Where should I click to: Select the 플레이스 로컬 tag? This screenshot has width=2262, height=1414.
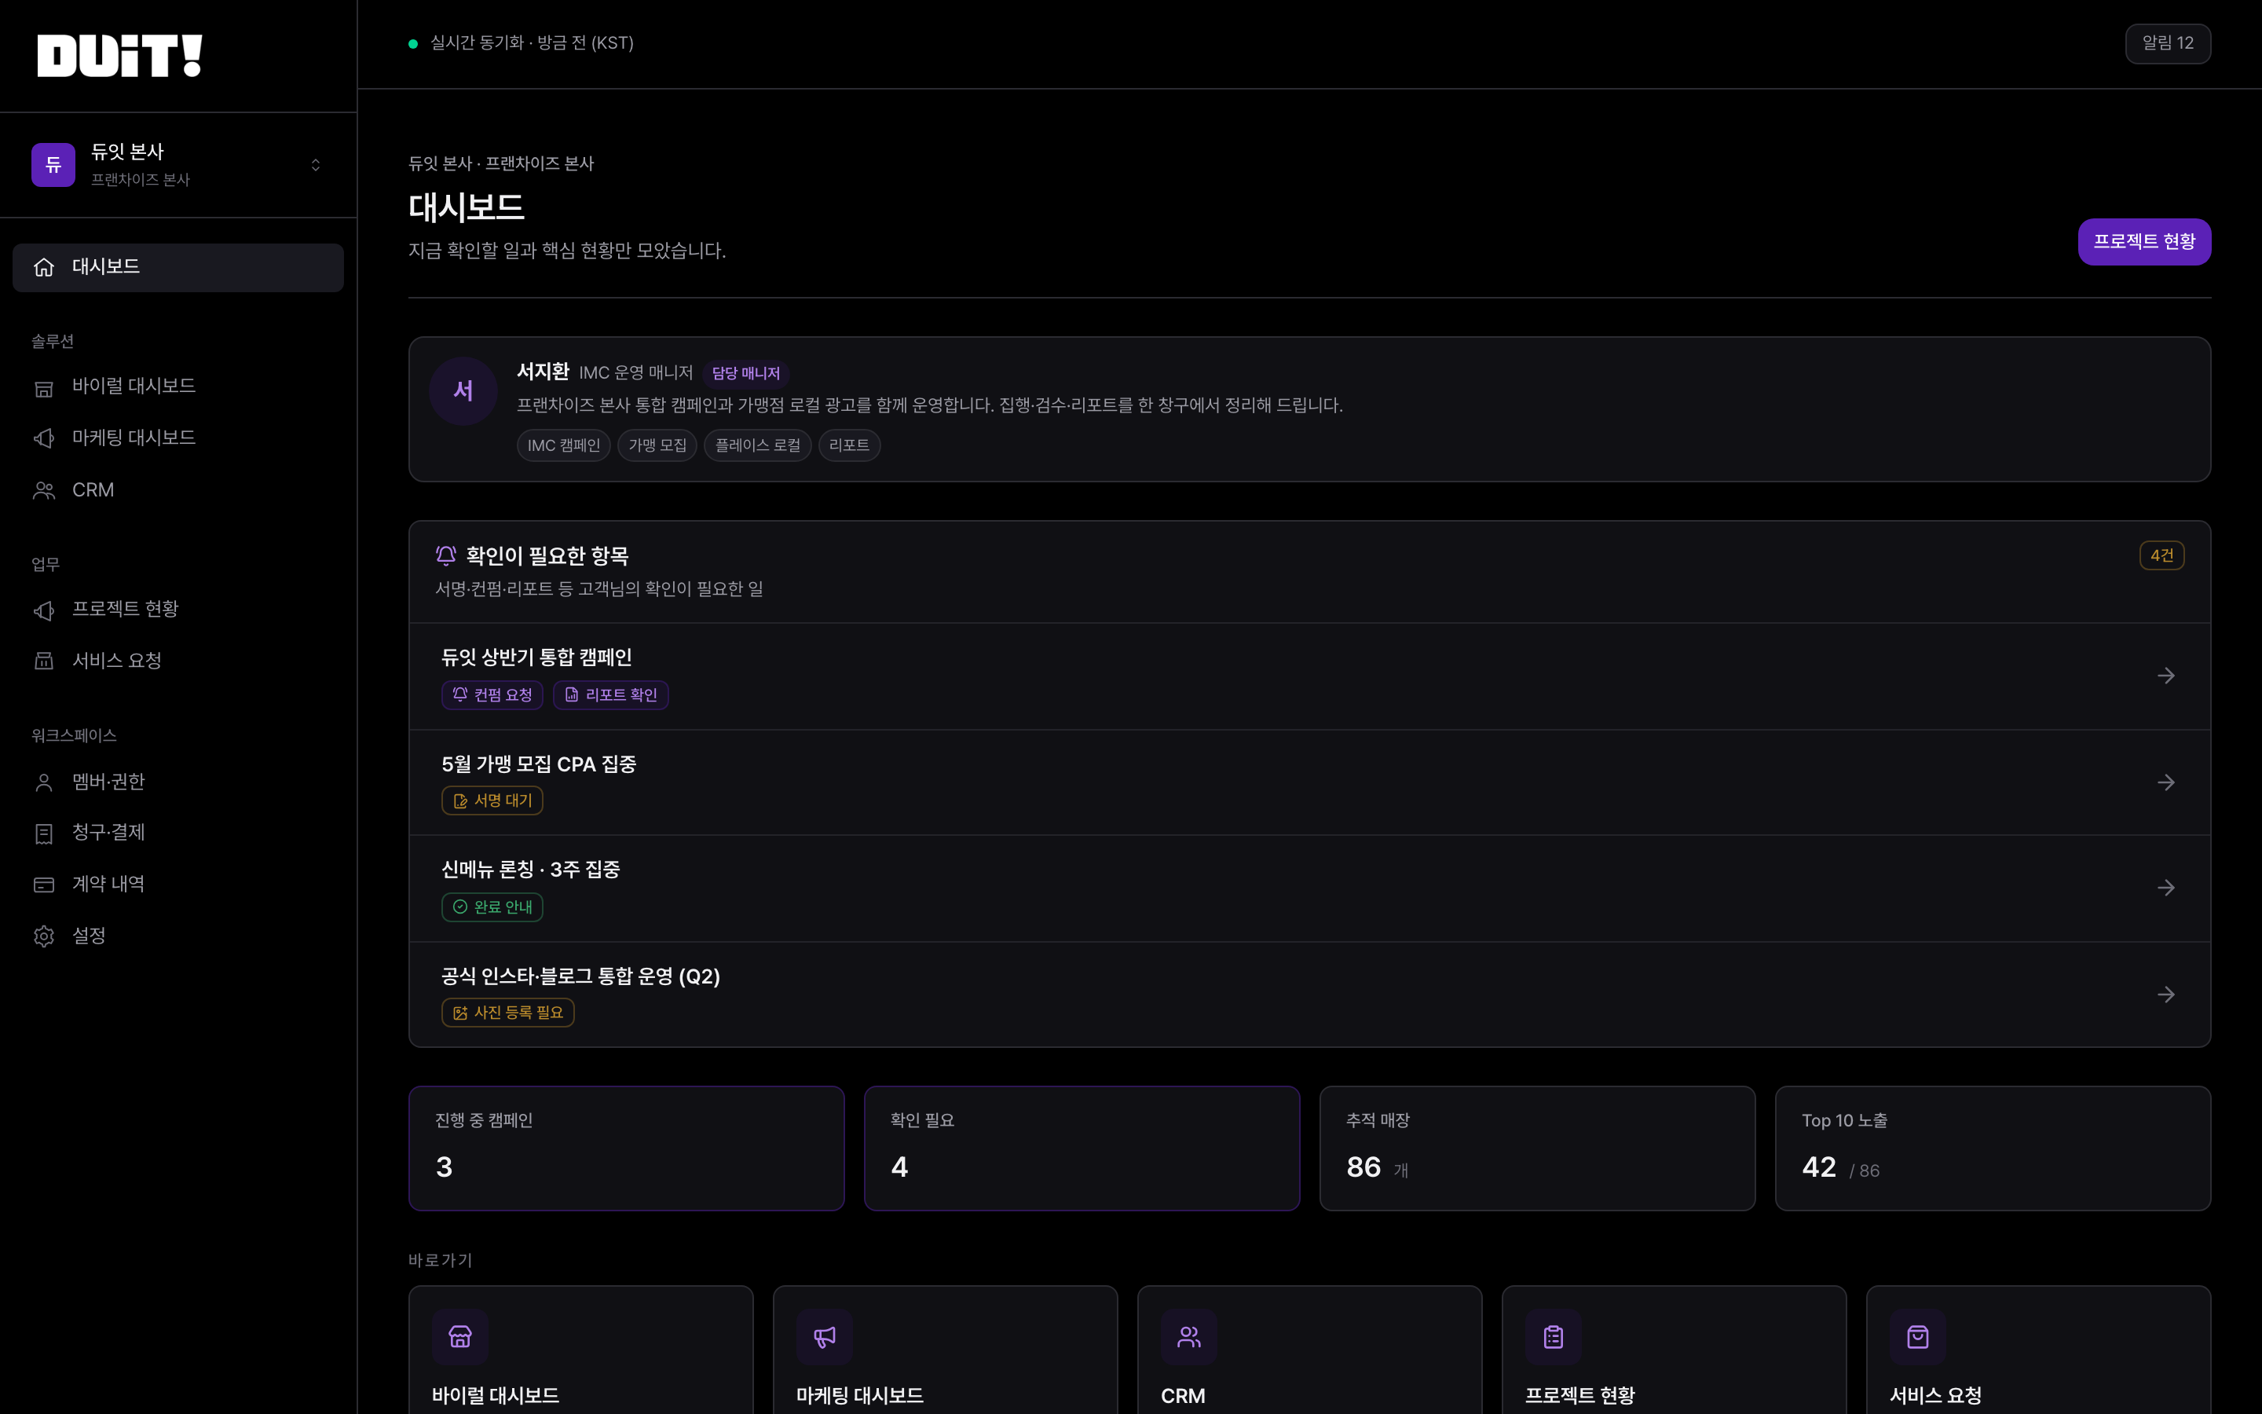click(x=757, y=445)
